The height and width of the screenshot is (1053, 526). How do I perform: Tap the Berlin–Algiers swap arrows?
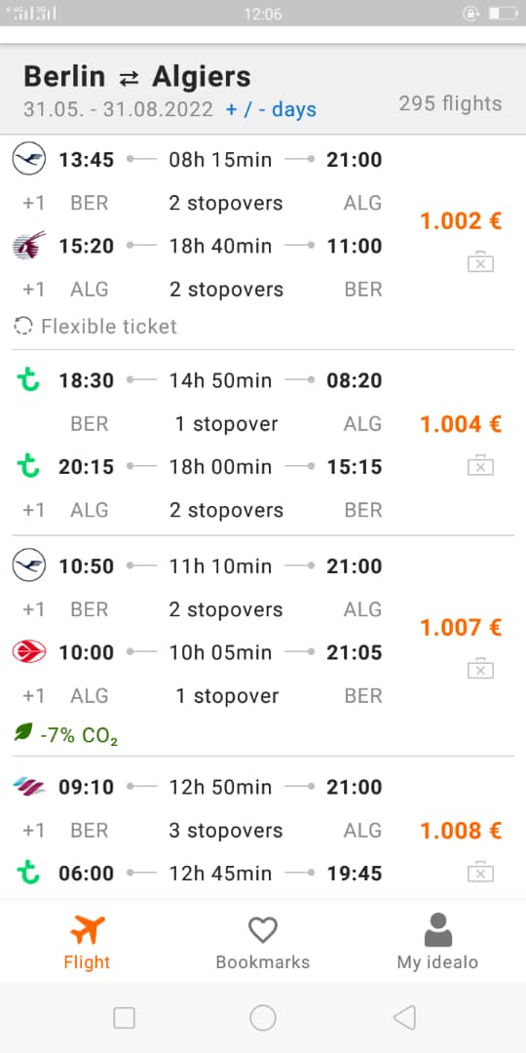pyautogui.click(x=129, y=79)
